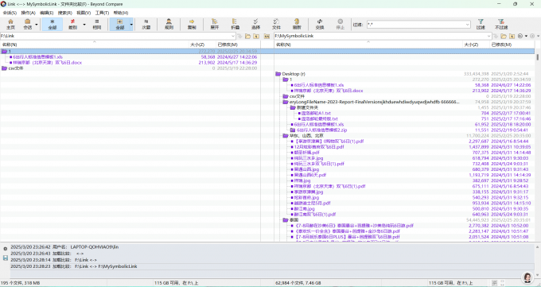Click the avatar assistant icon at bottom right

[527, 277]
